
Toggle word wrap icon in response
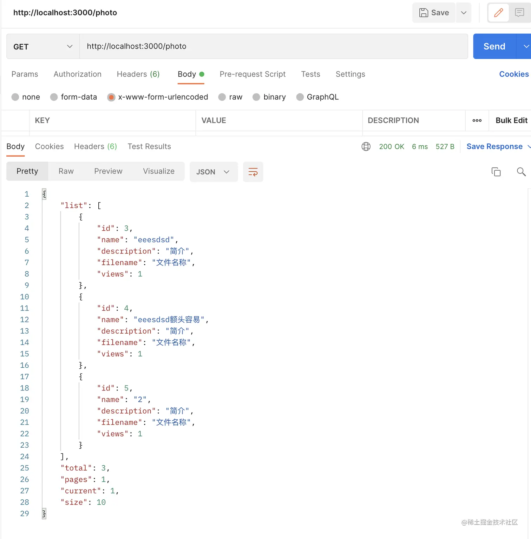[253, 172]
